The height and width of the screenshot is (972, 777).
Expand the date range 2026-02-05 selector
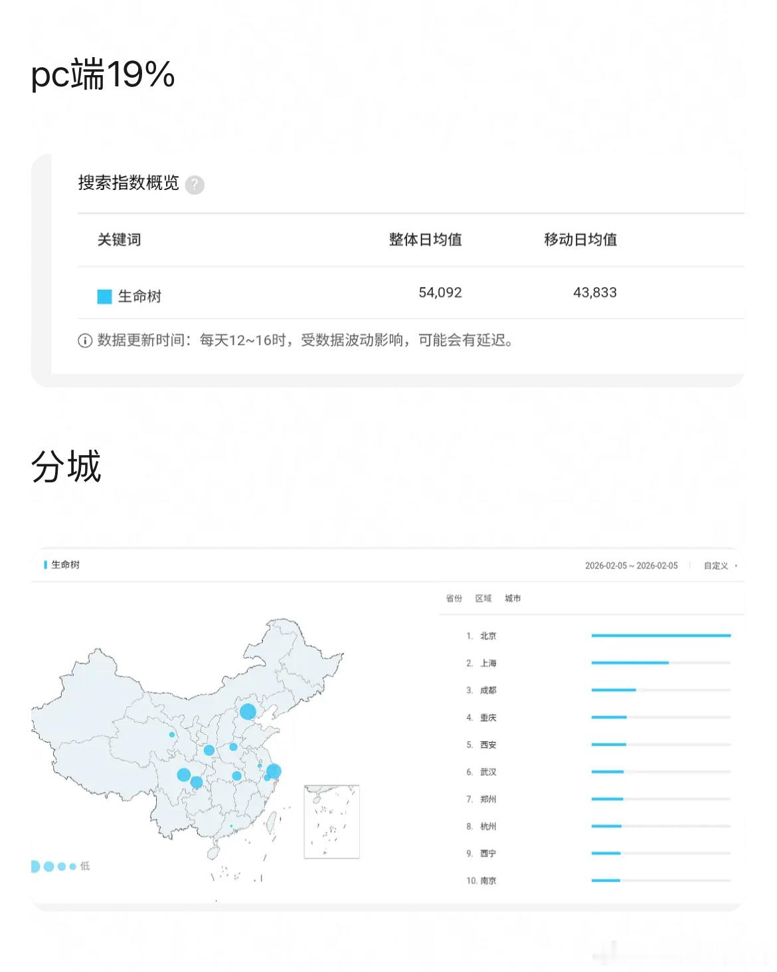[x=632, y=567]
